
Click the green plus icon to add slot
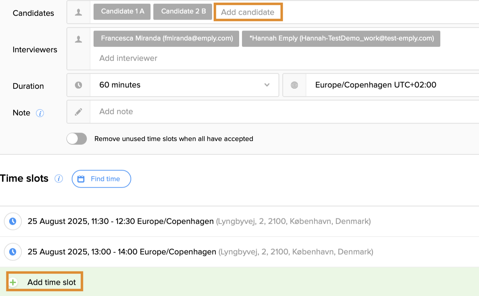pyautogui.click(x=13, y=282)
